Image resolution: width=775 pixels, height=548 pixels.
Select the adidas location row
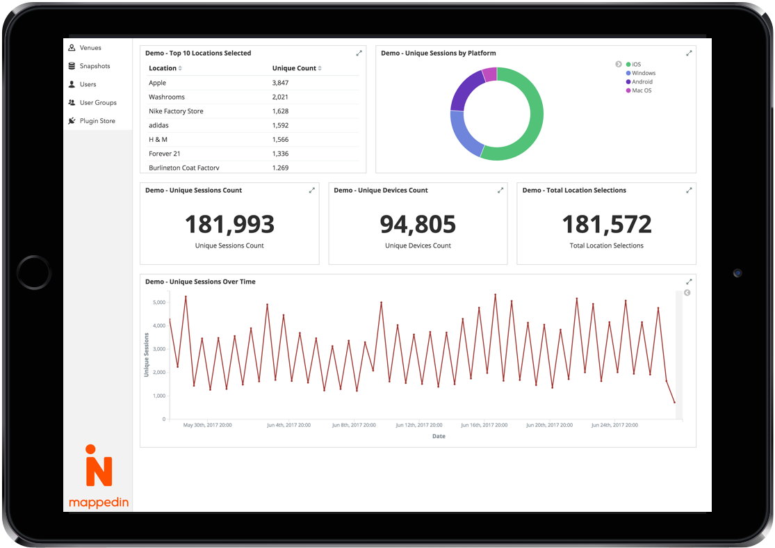[x=254, y=126]
